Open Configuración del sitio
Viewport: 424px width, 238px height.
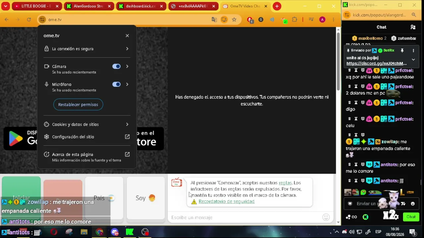coord(87,137)
